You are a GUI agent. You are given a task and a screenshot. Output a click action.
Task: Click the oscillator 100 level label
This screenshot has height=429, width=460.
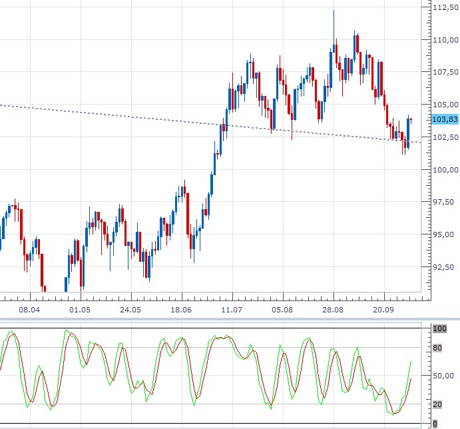click(440, 328)
